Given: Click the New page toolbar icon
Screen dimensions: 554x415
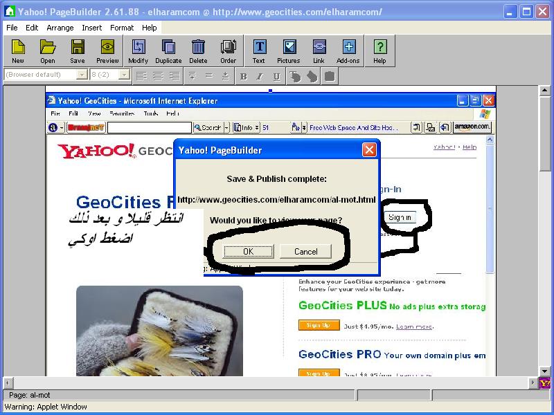Looking at the screenshot, I should [18, 51].
